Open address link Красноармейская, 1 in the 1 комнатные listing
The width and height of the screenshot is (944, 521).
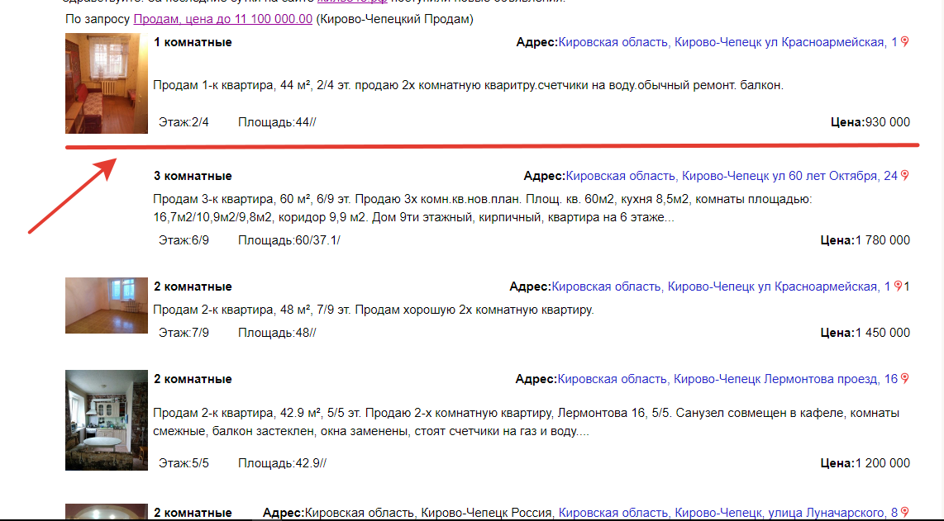pyautogui.click(x=728, y=42)
